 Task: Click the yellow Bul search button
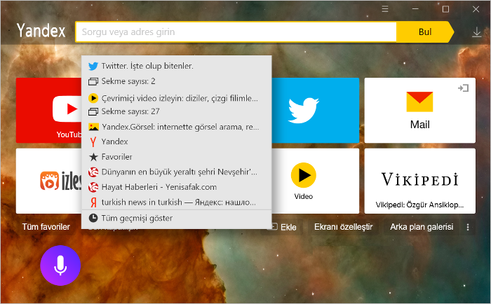(x=424, y=32)
